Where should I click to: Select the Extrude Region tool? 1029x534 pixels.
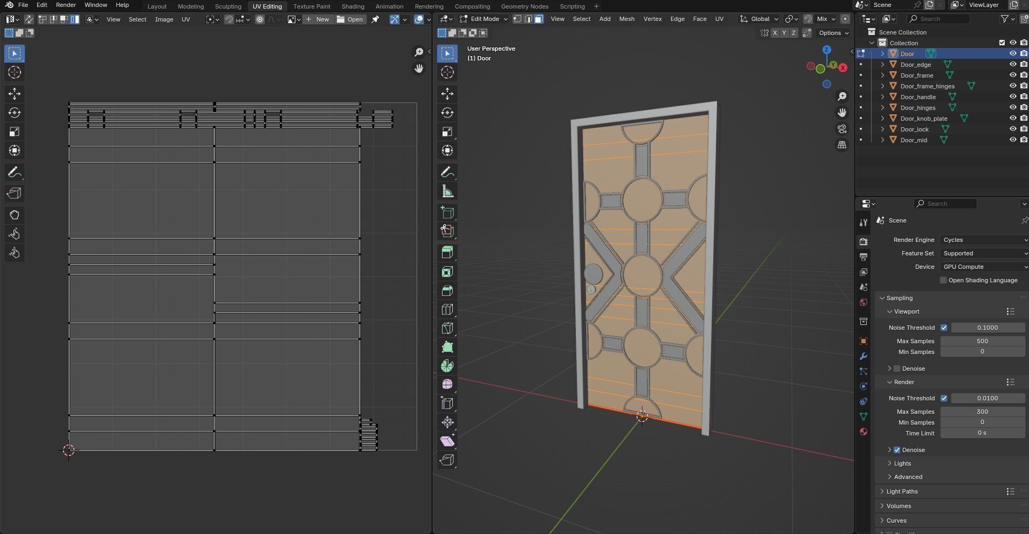point(447,253)
